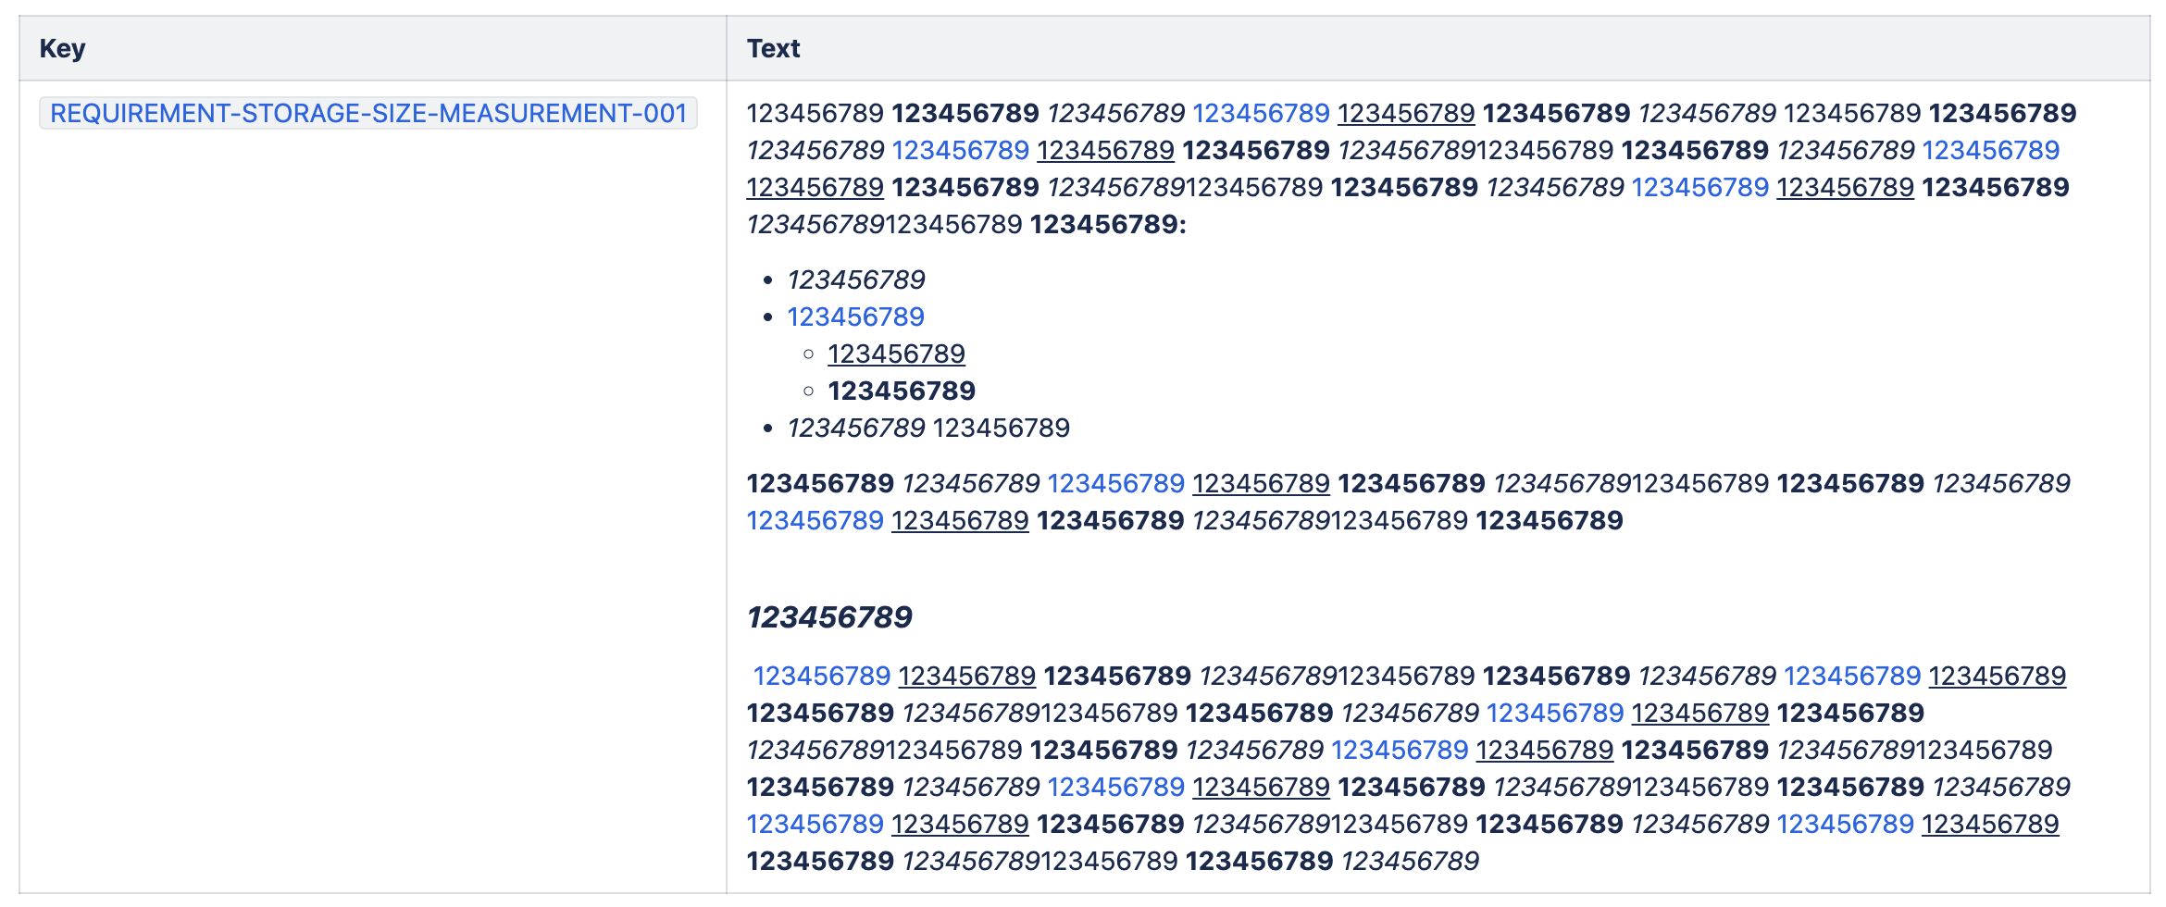Click the bold 123456789 ending with colon
Image resolution: width=2166 pixels, height=907 pixels.
[x=1107, y=224]
